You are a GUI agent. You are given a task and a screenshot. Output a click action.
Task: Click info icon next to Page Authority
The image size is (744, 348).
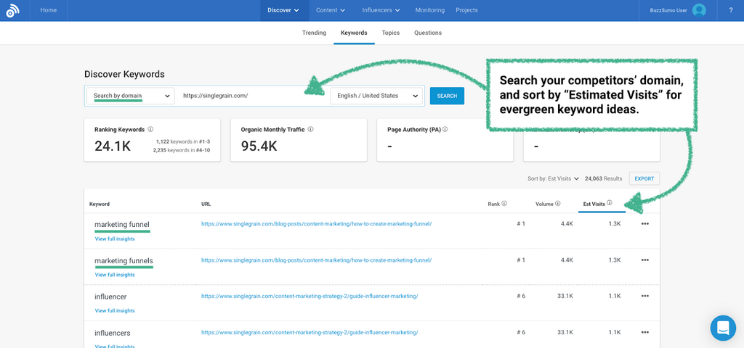[445, 130]
